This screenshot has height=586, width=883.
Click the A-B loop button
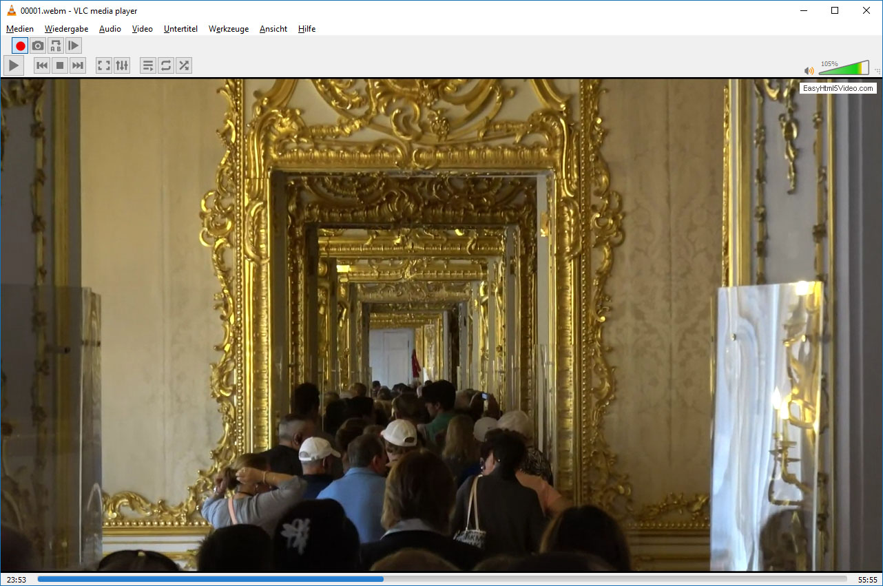[56, 46]
